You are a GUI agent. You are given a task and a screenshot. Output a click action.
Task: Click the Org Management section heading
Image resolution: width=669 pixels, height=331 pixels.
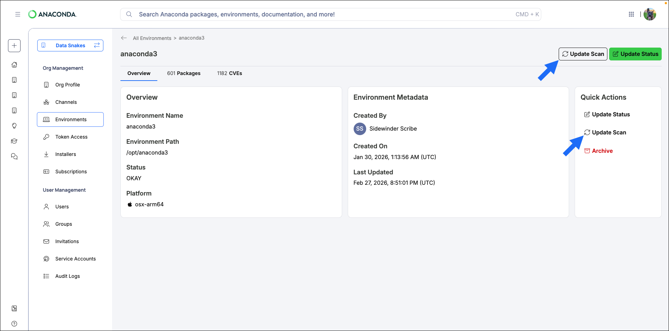[63, 68]
